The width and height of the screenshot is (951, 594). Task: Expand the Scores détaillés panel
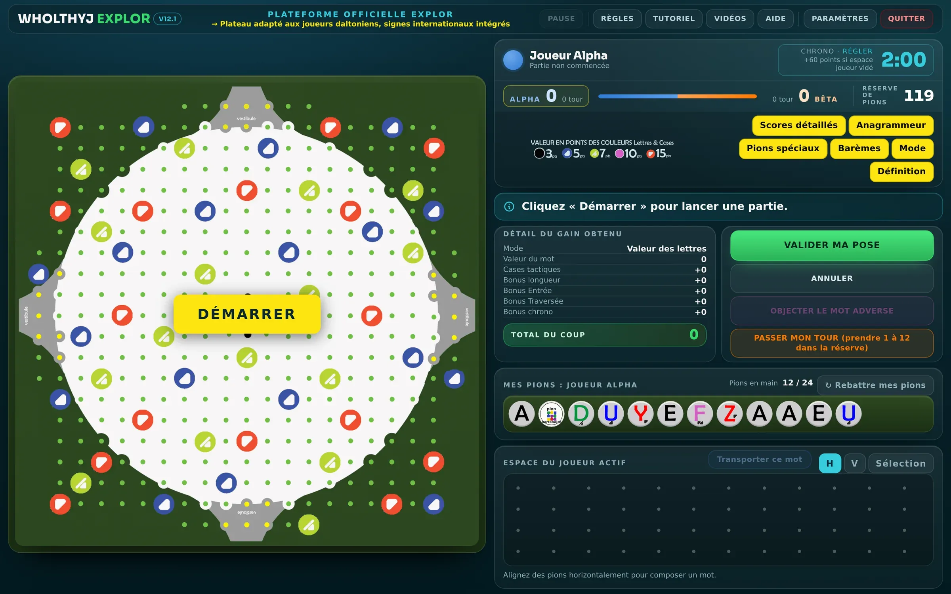(x=798, y=126)
